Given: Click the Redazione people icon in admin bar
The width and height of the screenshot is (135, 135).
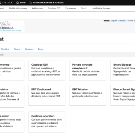Looking at the screenshot, I should pos(30,3).
